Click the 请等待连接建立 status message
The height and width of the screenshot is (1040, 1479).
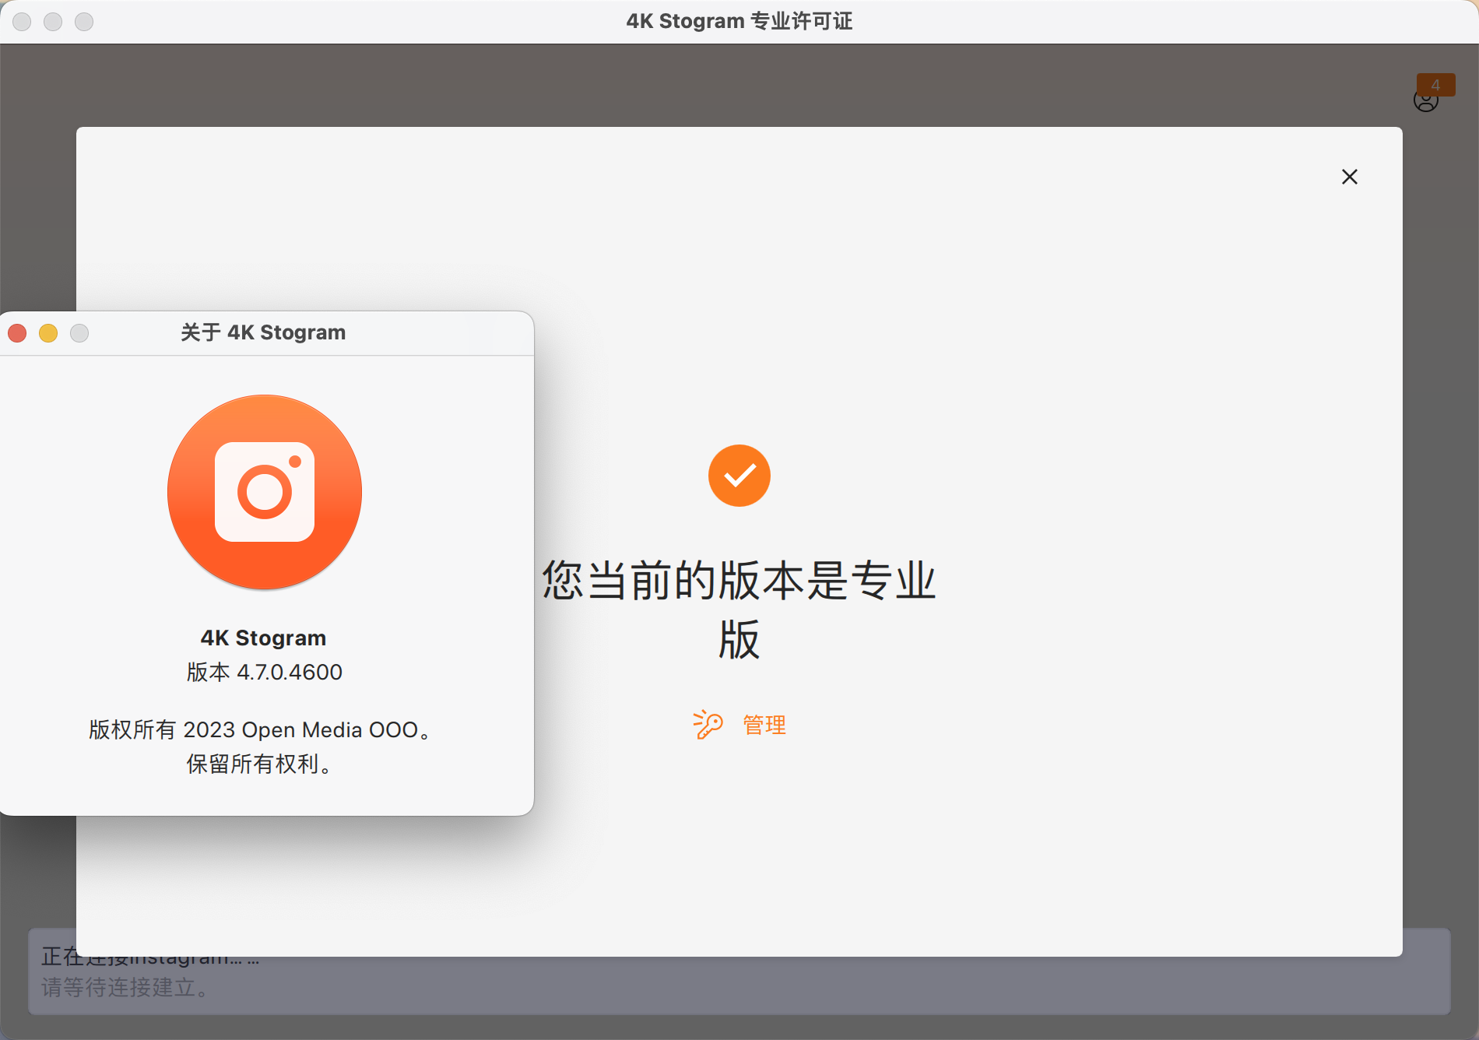click(125, 987)
